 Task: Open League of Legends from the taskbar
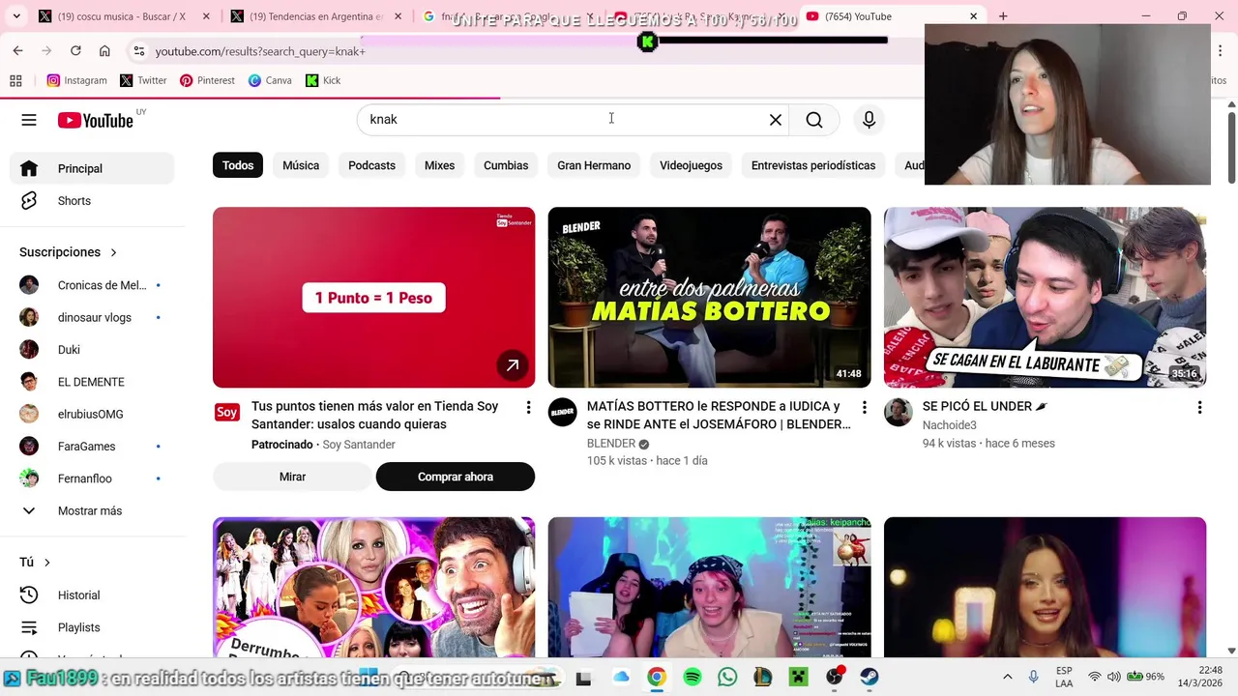[x=763, y=678]
